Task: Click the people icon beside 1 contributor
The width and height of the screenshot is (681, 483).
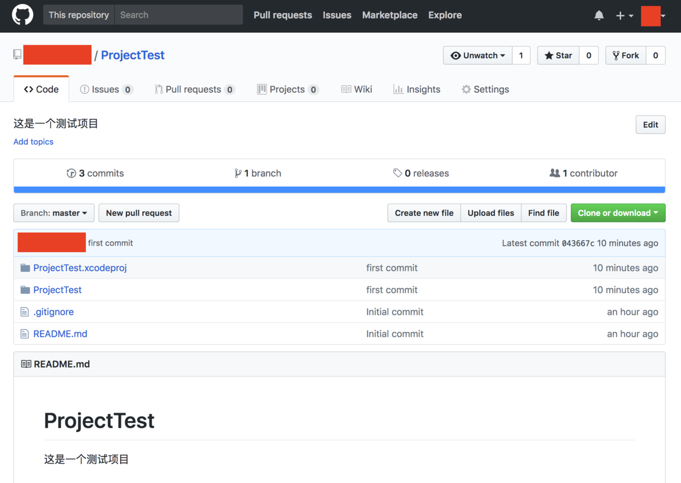Action: (555, 173)
